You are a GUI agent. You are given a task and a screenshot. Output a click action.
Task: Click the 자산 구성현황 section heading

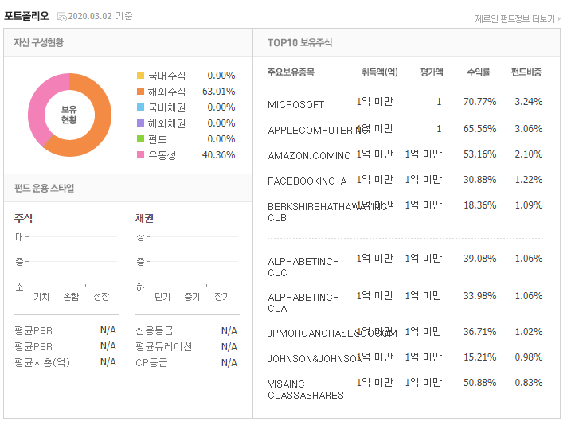click(38, 42)
